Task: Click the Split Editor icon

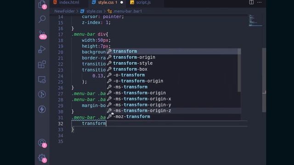Action: 251,2
